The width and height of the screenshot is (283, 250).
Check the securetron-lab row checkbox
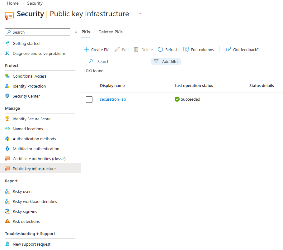pos(89,99)
